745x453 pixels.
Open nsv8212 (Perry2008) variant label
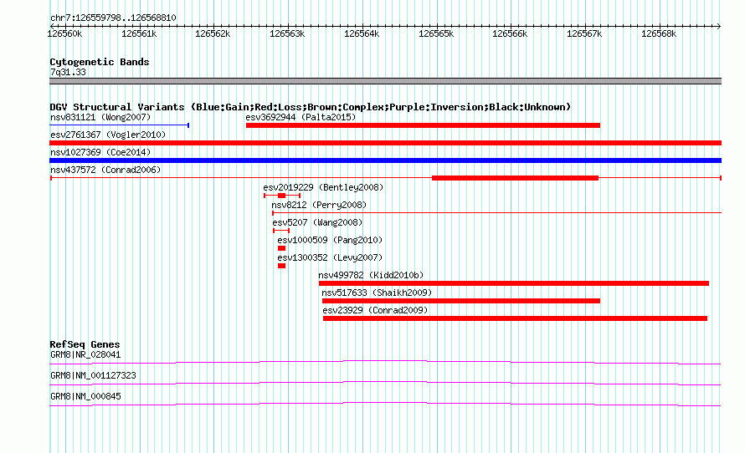tap(319, 205)
